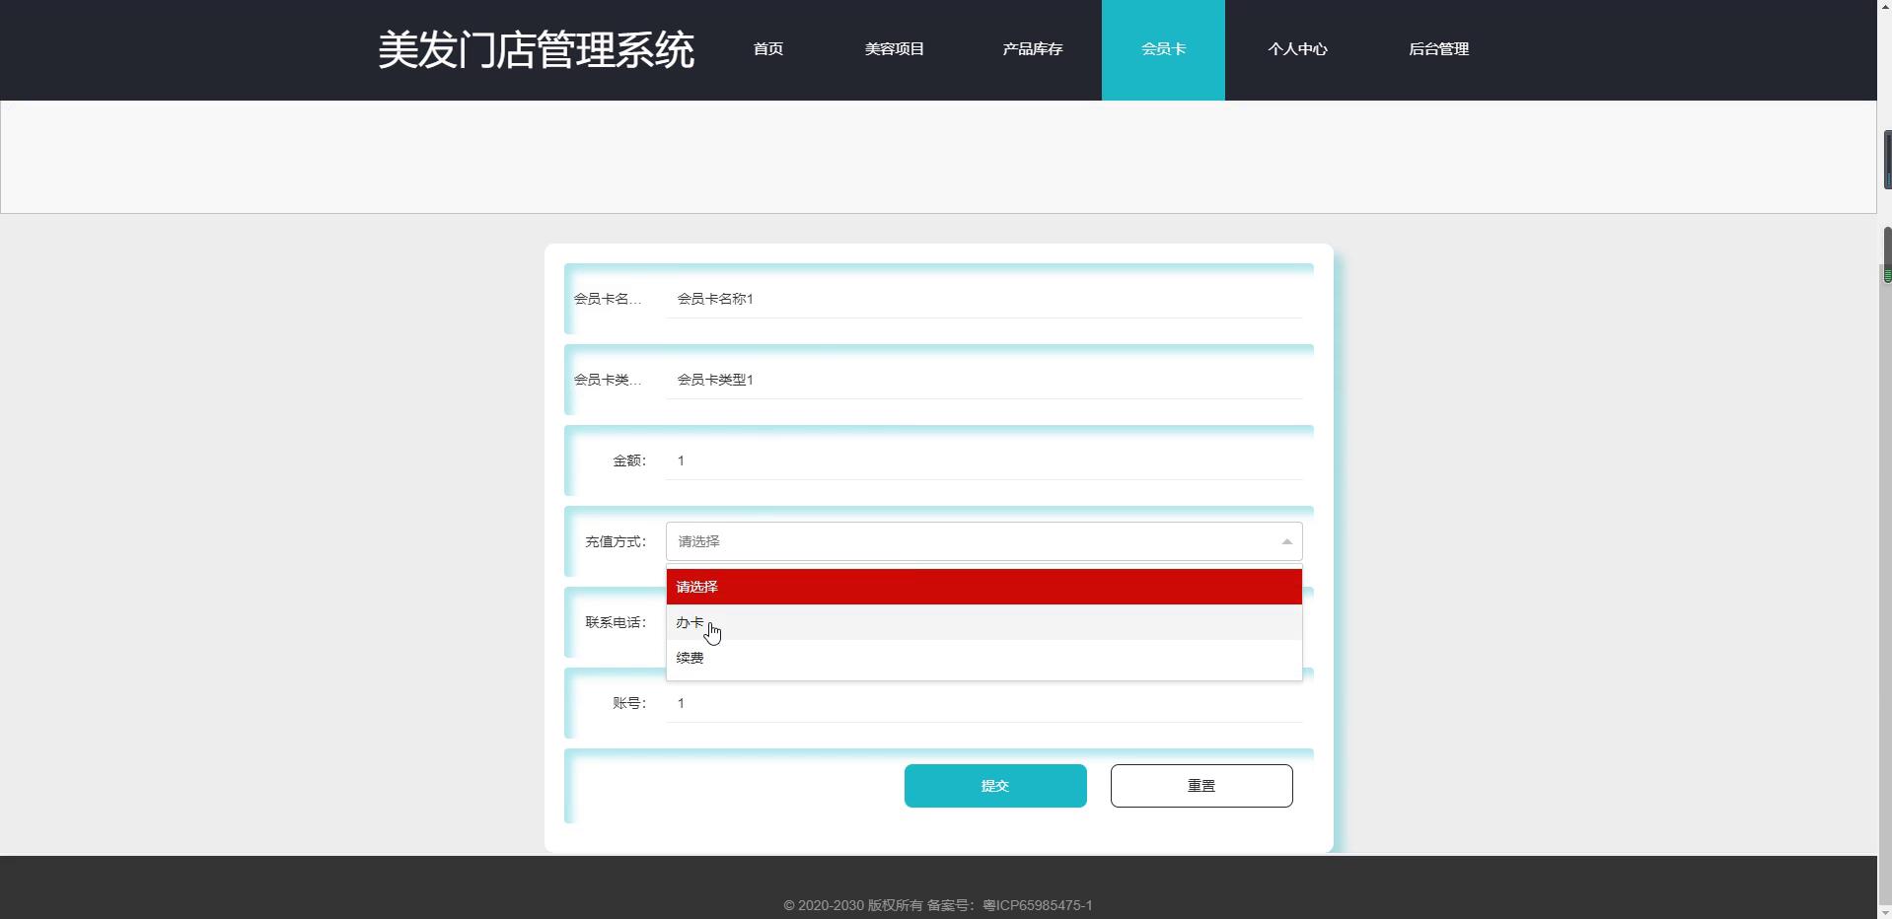Screen dimensions: 1892x919
Task: Go to the 首页 navigation tab
Action: click(767, 49)
